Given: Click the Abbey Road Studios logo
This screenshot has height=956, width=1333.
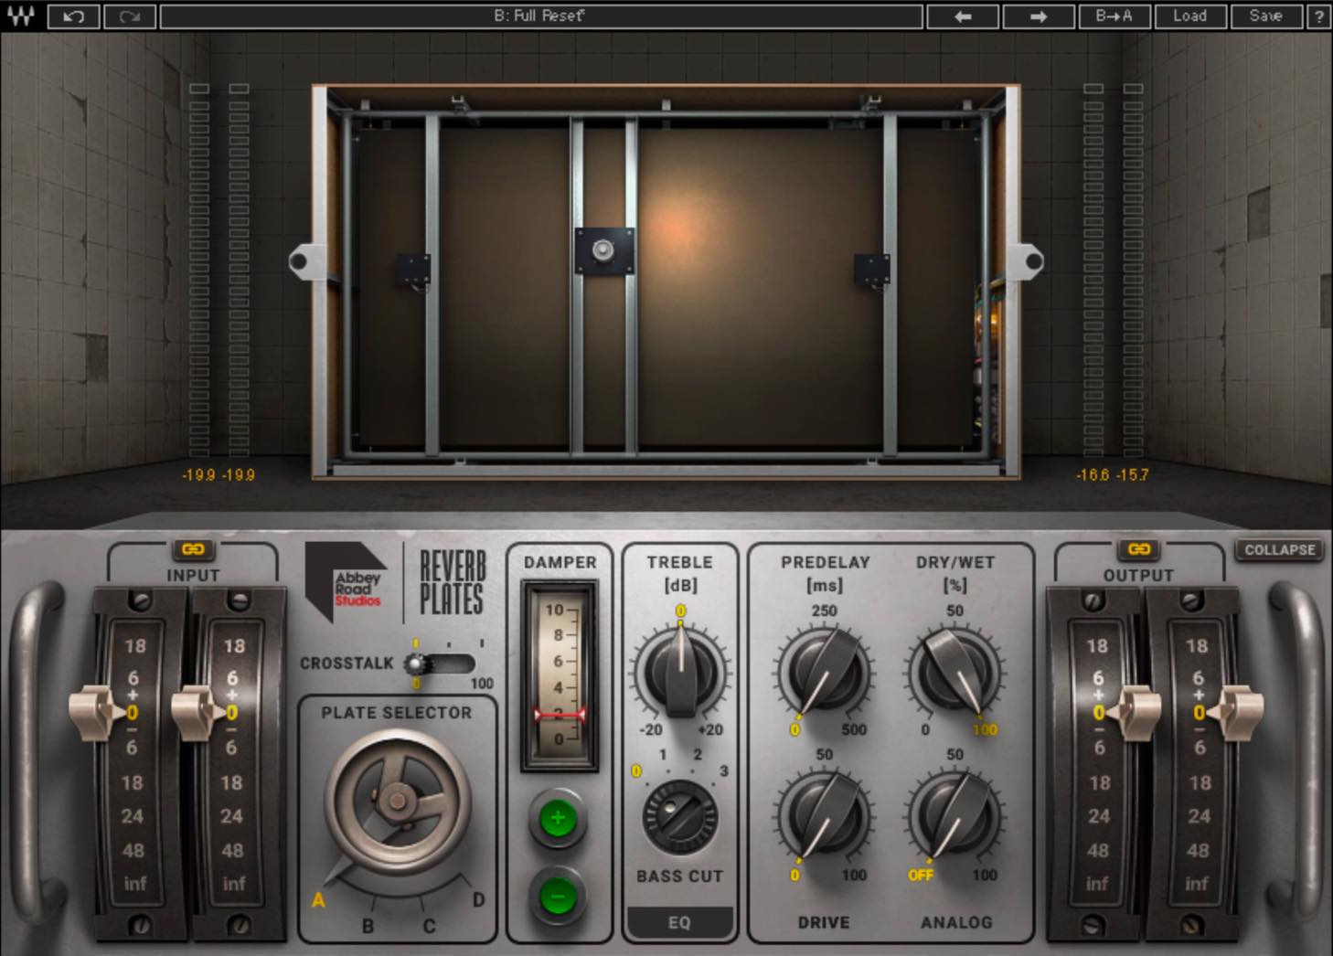Looking at the screenshot, I should 347,583.
